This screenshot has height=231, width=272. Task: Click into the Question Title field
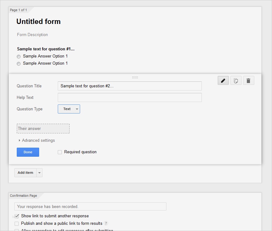point(129,86)
